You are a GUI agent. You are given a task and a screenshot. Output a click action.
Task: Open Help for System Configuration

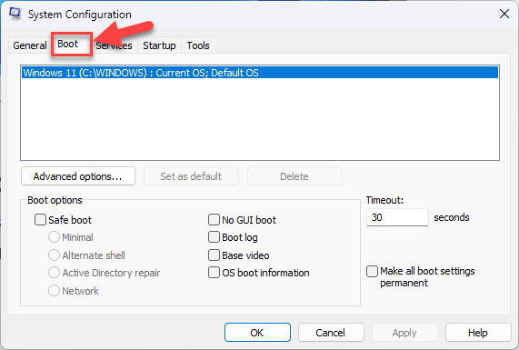pyautogui.click(x=478, y=333)
